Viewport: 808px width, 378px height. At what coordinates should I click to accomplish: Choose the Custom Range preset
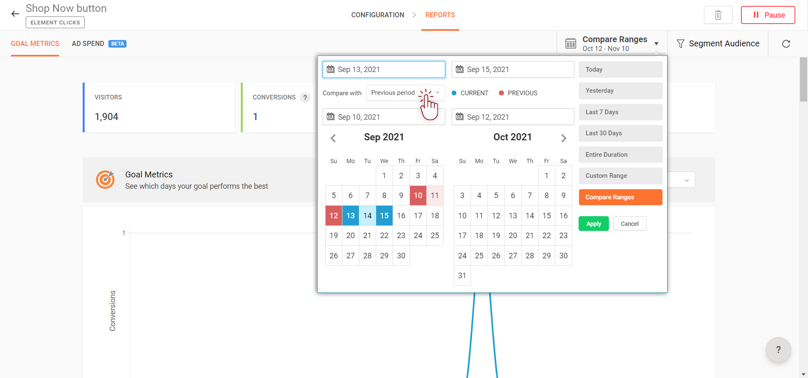[620, 176]
